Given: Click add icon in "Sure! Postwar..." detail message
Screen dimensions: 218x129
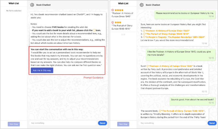Looking at the screenshot, I should 148,66.
